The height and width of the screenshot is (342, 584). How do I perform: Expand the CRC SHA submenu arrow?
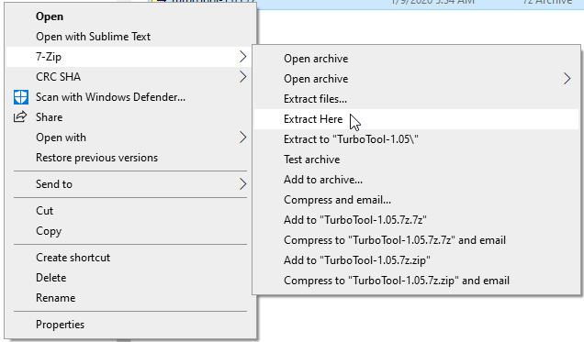coord(242,77)
